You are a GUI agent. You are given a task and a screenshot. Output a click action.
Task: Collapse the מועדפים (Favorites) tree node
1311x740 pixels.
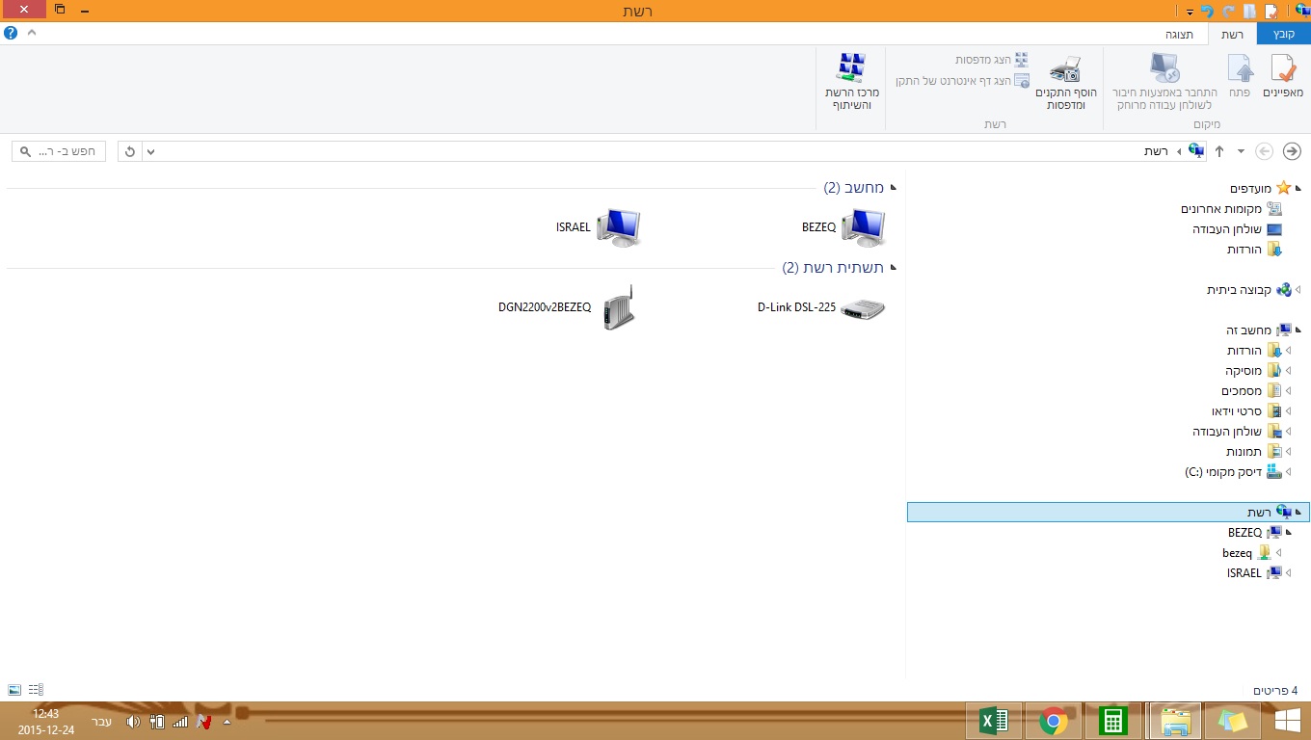[x=1298, y=188]
